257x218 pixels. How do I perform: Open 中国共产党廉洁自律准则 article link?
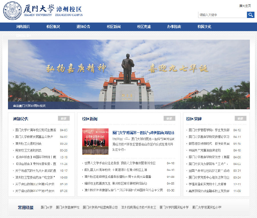pos(205,150)
